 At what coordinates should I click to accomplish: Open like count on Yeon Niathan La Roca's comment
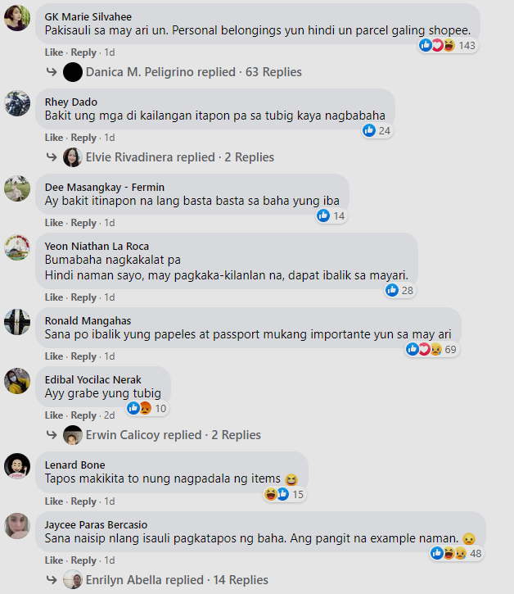400,291
